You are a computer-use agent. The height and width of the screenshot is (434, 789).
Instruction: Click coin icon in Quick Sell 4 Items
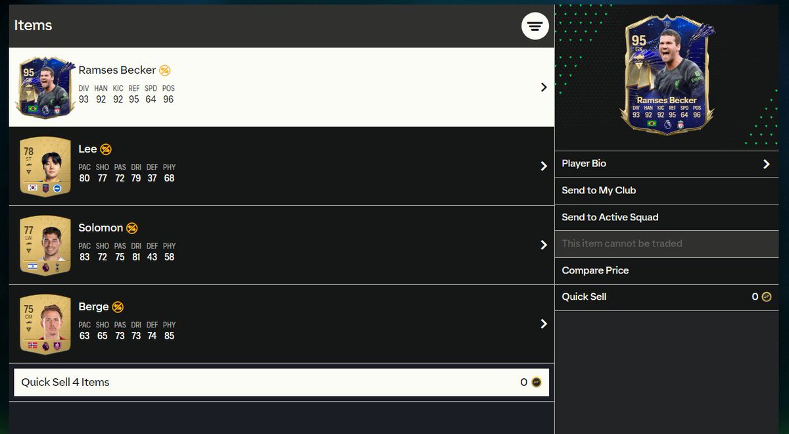coord(537,382)
